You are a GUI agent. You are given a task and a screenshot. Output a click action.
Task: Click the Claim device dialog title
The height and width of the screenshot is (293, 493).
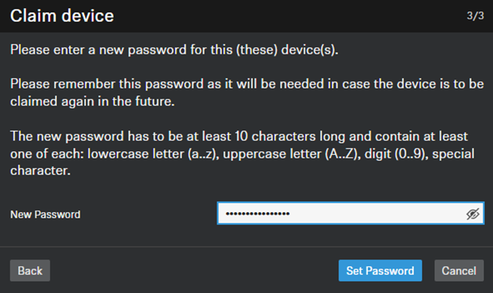[62, 15]
